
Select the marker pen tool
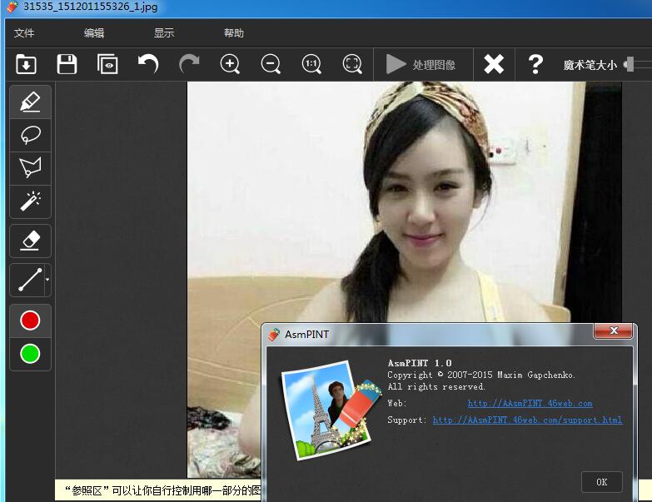click(30, 102)
